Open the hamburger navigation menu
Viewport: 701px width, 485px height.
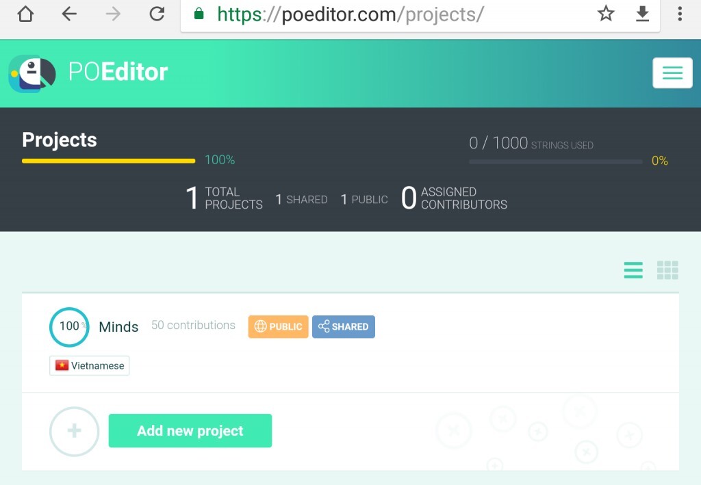coord(672,73)
